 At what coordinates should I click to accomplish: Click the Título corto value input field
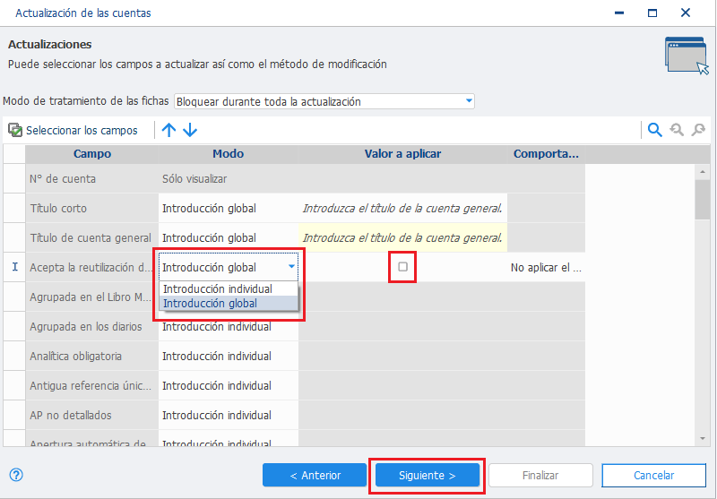[402, 209]
